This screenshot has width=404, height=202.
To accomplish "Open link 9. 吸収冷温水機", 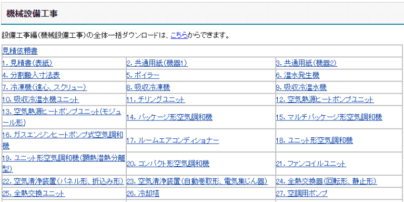I will [x=301, y=87].
